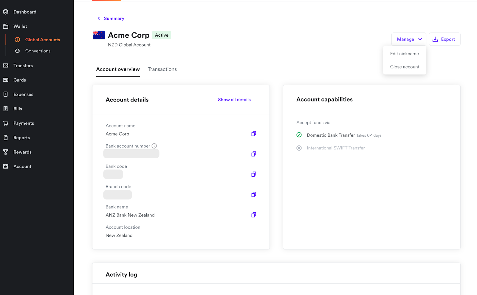Image resolution: width=477 pixels, height=295 pixels.
Task: Copy the Account name value
Action: [x=253, y=134]
